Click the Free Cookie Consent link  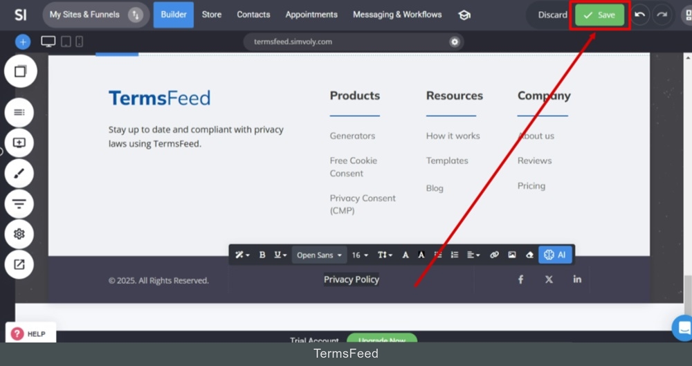coord(354,167)
